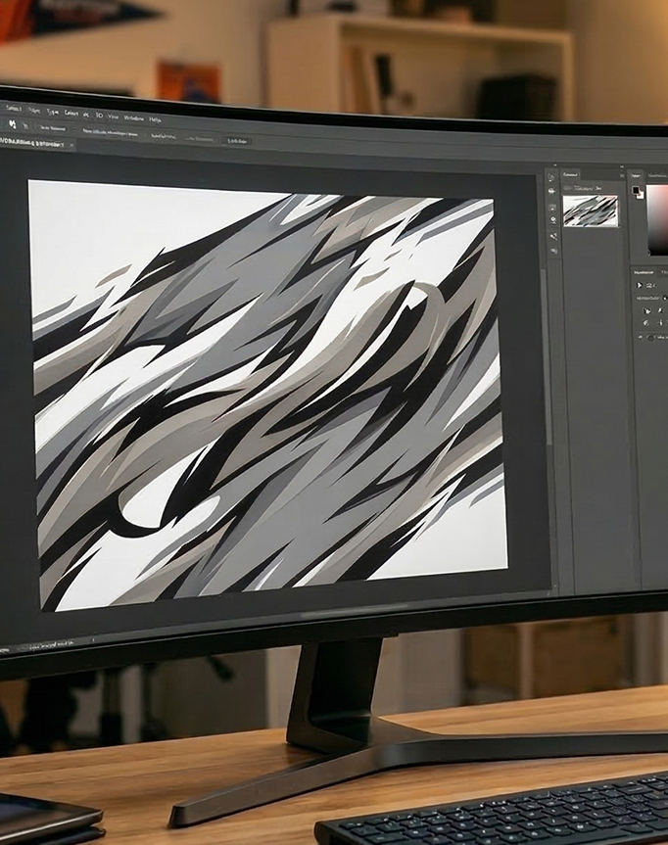
Task: Toggle the round switch at the adjustments panel bottom
Action: pyautogui.click(x=650, y=338)
